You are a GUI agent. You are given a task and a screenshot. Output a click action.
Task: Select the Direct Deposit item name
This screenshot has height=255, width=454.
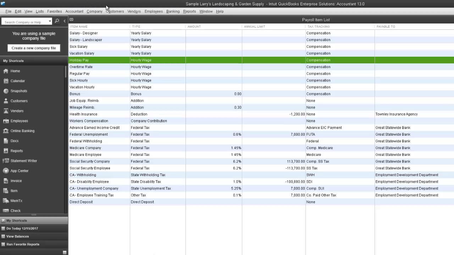tap(81, 202)
